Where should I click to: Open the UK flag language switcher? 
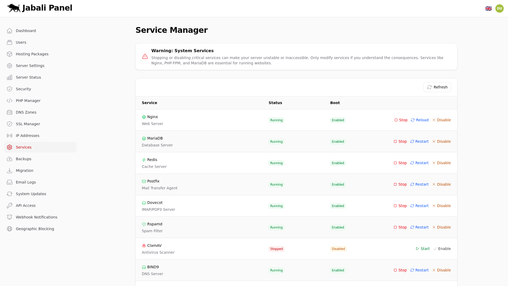[489, 8]
